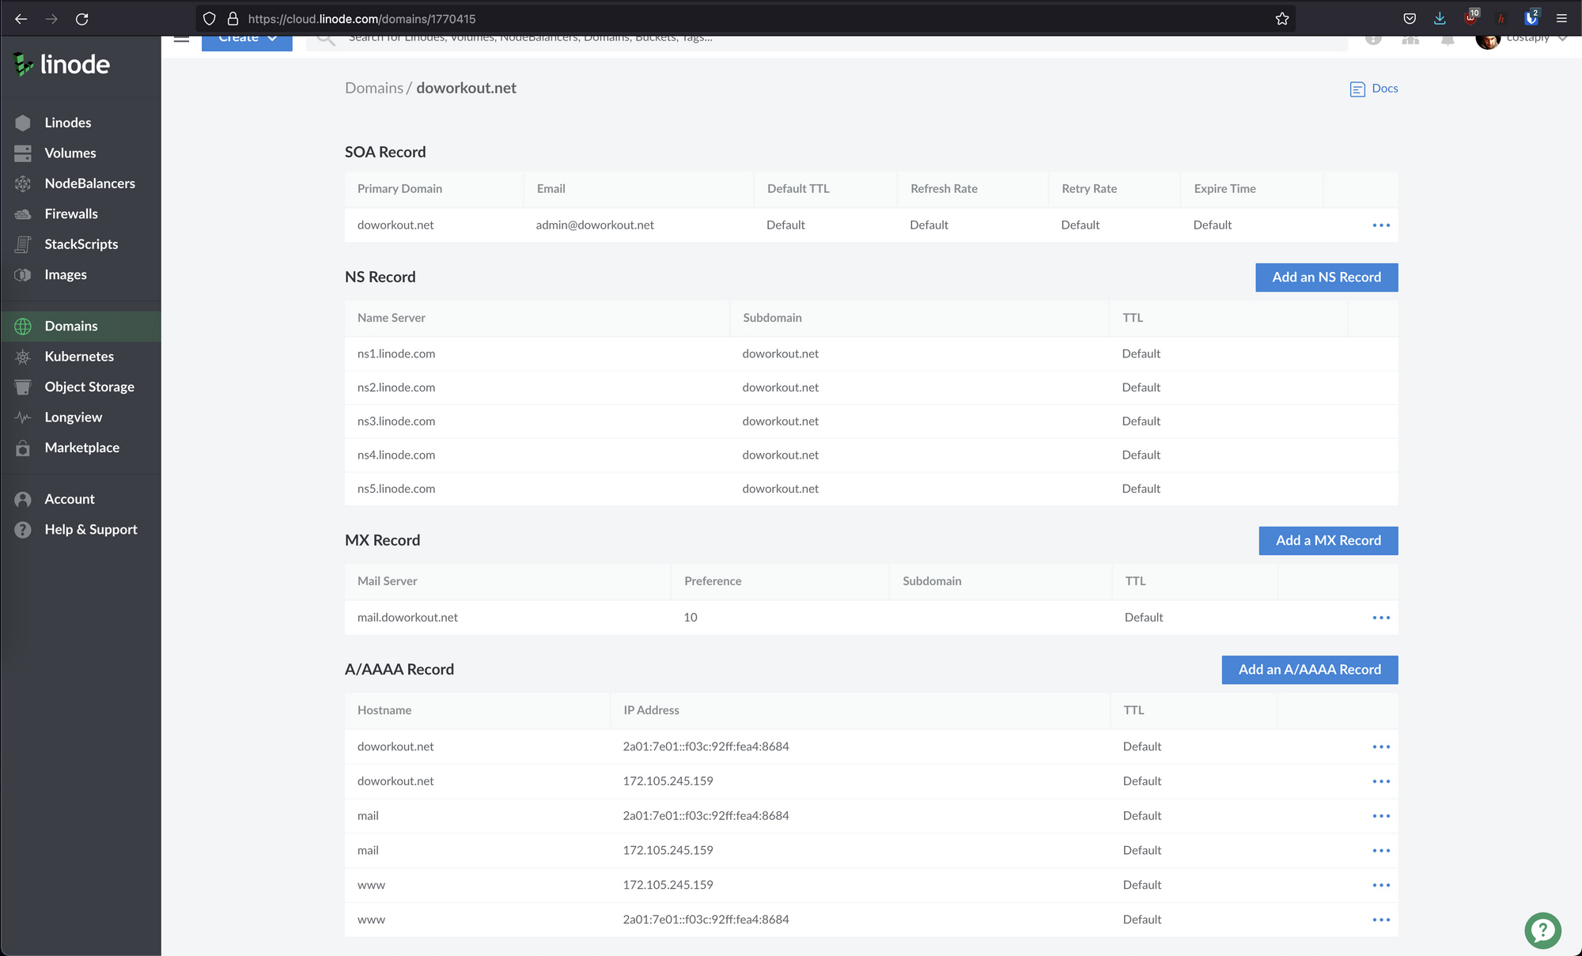Click the Linode logo
The image size is (1582, 956).
click(62, 65)
